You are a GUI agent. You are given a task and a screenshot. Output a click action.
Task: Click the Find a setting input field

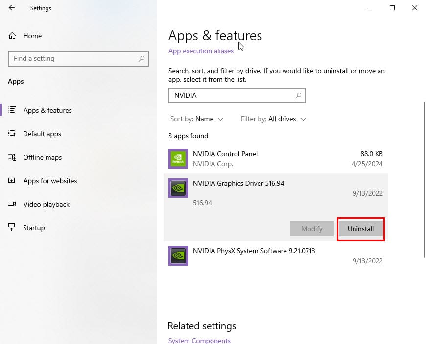tap(78, 59)
